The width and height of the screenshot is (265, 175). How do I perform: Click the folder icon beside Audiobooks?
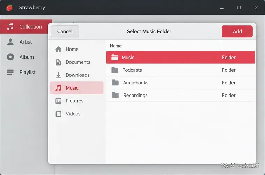point(115,83)
